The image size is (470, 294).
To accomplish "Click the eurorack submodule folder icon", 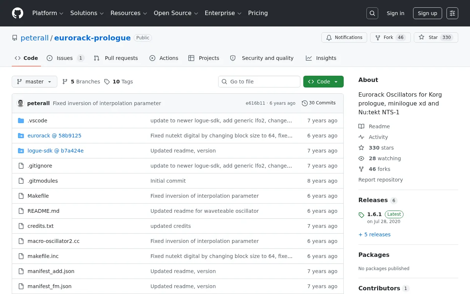I will (x=21, y=136).
